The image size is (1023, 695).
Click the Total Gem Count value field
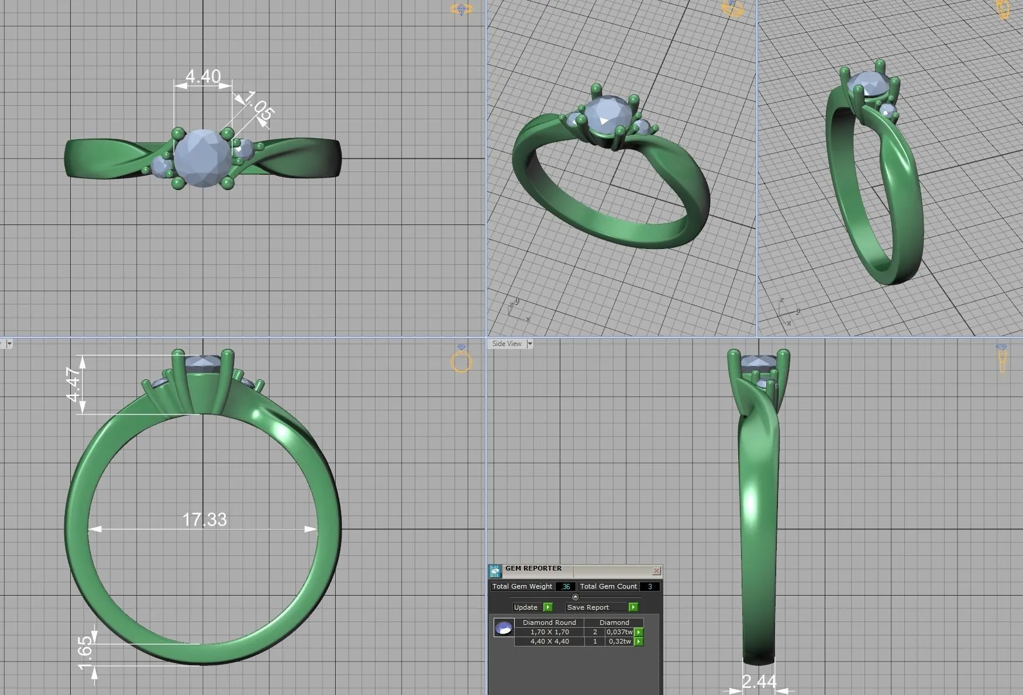[649, 586]
